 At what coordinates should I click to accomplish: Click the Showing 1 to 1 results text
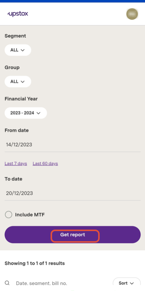(x=35, y=263)
